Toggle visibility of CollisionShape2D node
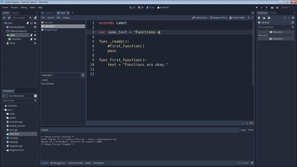The height and width of the screenshot is (167, 297). point(35,31)
